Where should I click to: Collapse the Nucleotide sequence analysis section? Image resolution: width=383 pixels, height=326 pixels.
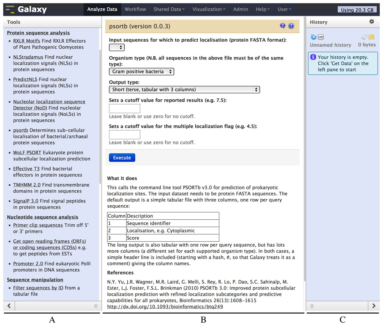[42, 217]
